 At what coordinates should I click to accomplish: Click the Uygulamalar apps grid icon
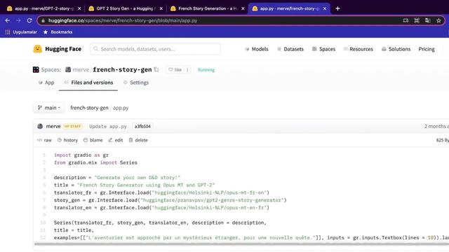pos(8,32)
